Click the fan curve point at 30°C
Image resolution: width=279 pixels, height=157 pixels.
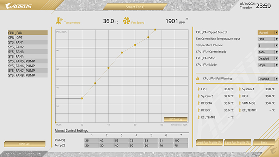[x=95, y=83]
